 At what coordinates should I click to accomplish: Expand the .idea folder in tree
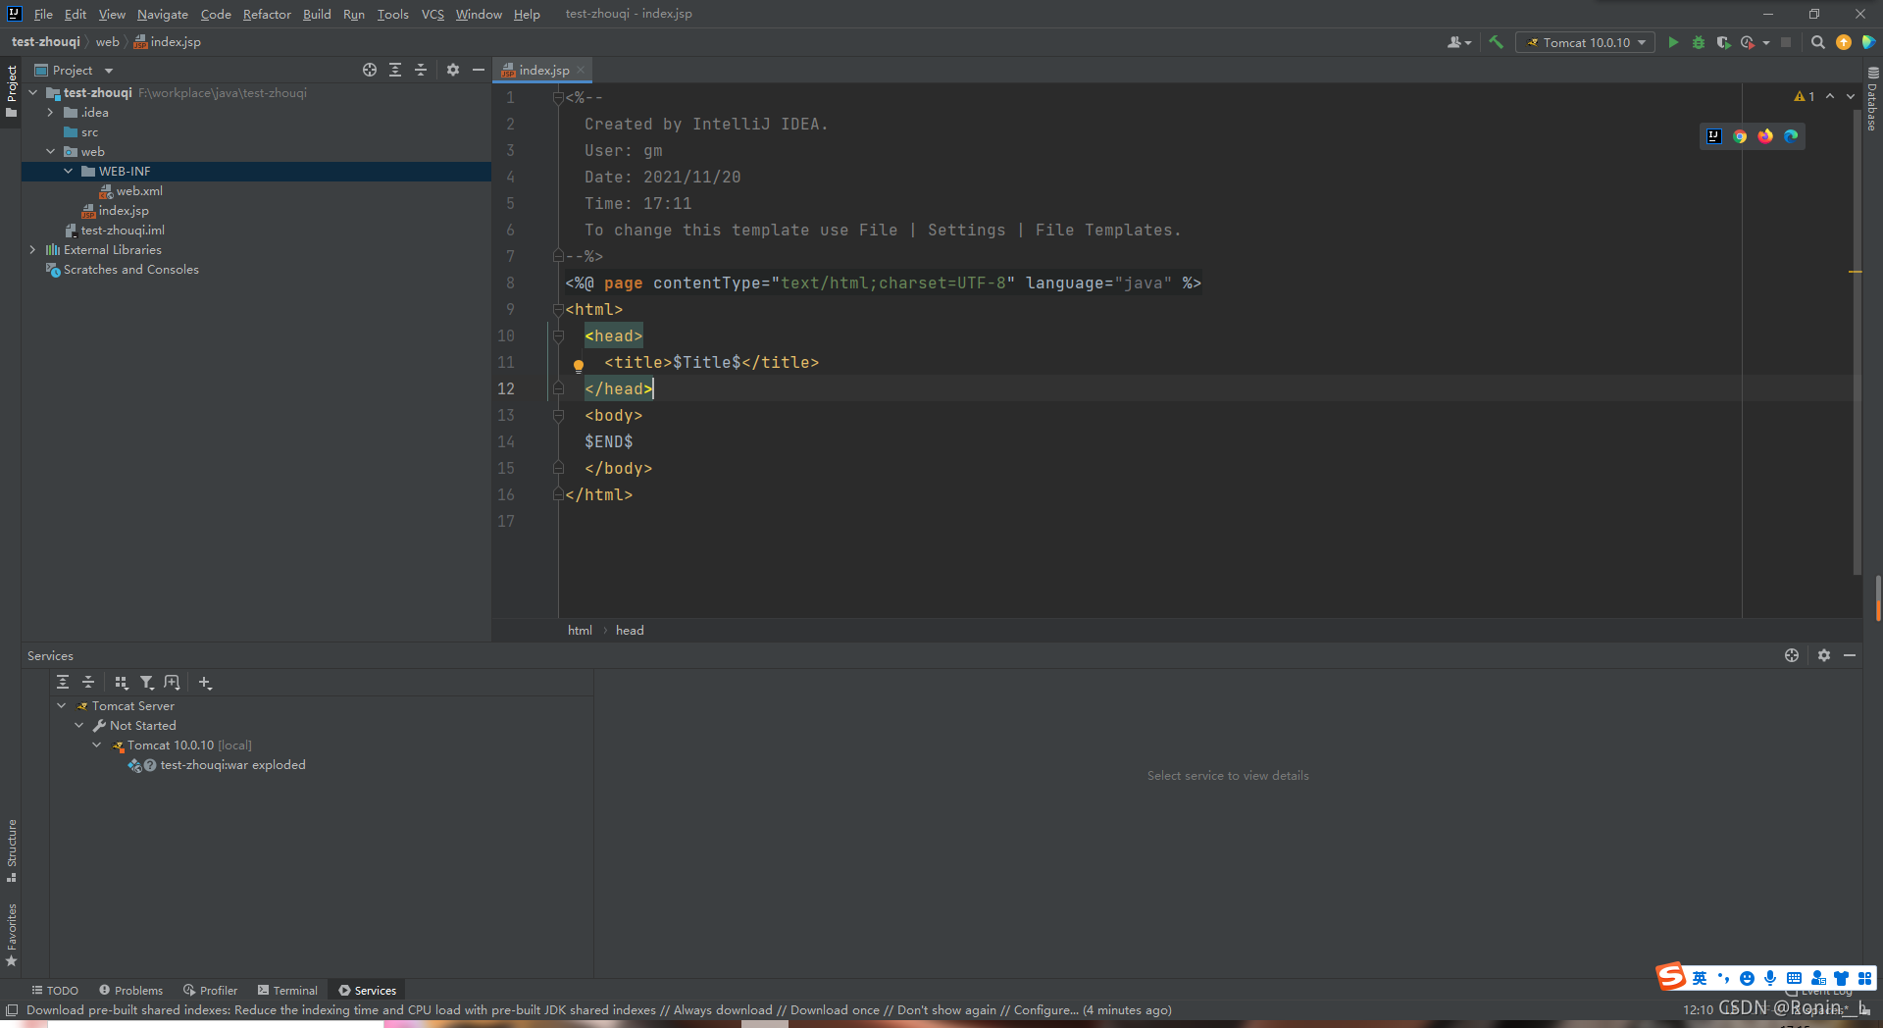(50, 113)
